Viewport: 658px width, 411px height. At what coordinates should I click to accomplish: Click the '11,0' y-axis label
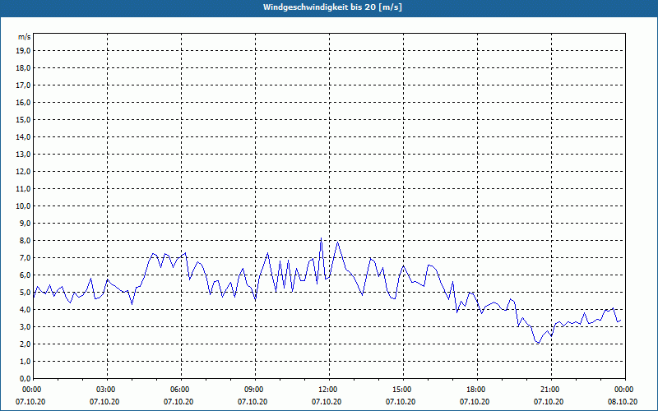[x=24, y=189]
